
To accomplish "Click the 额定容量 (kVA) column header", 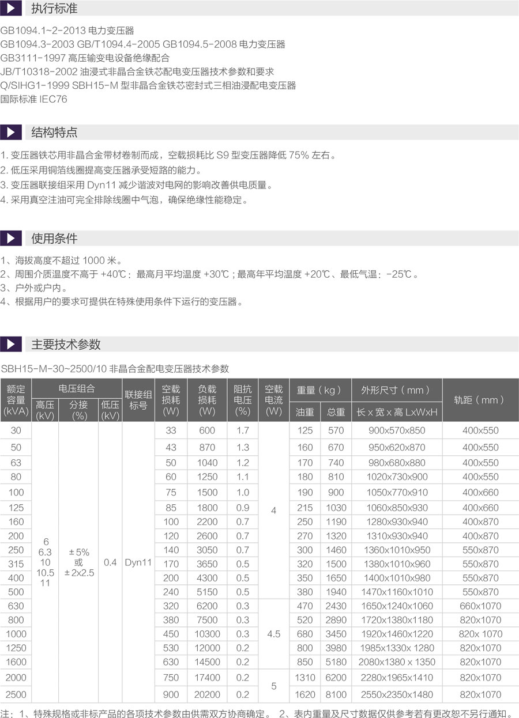I will 16,400.
